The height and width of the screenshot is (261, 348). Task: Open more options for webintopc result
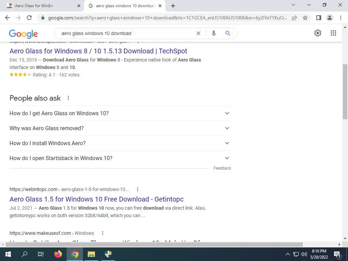138,189
